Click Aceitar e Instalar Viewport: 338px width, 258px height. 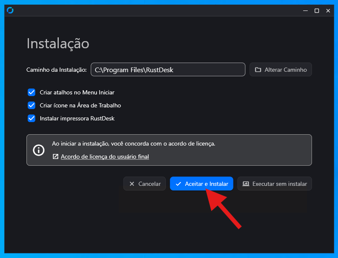pyautogui.click(x=202, y=184)
